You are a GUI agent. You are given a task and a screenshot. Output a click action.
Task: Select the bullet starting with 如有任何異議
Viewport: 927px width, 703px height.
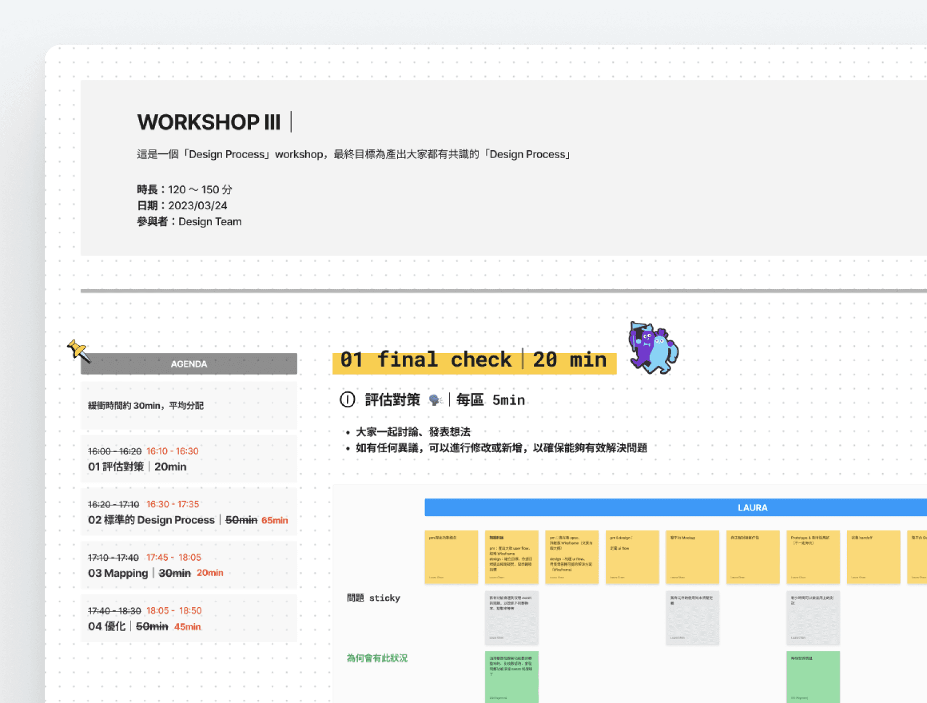pos(501,448)
